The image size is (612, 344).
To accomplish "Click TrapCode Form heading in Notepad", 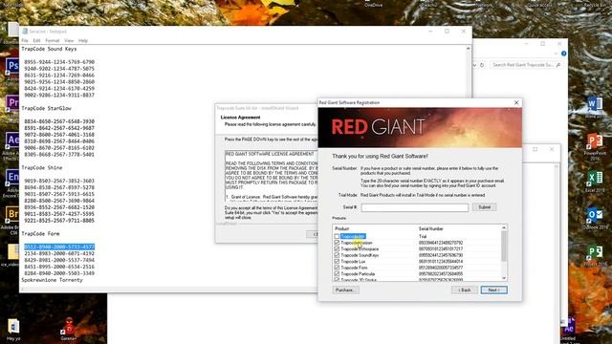I will tap(40, 234).
